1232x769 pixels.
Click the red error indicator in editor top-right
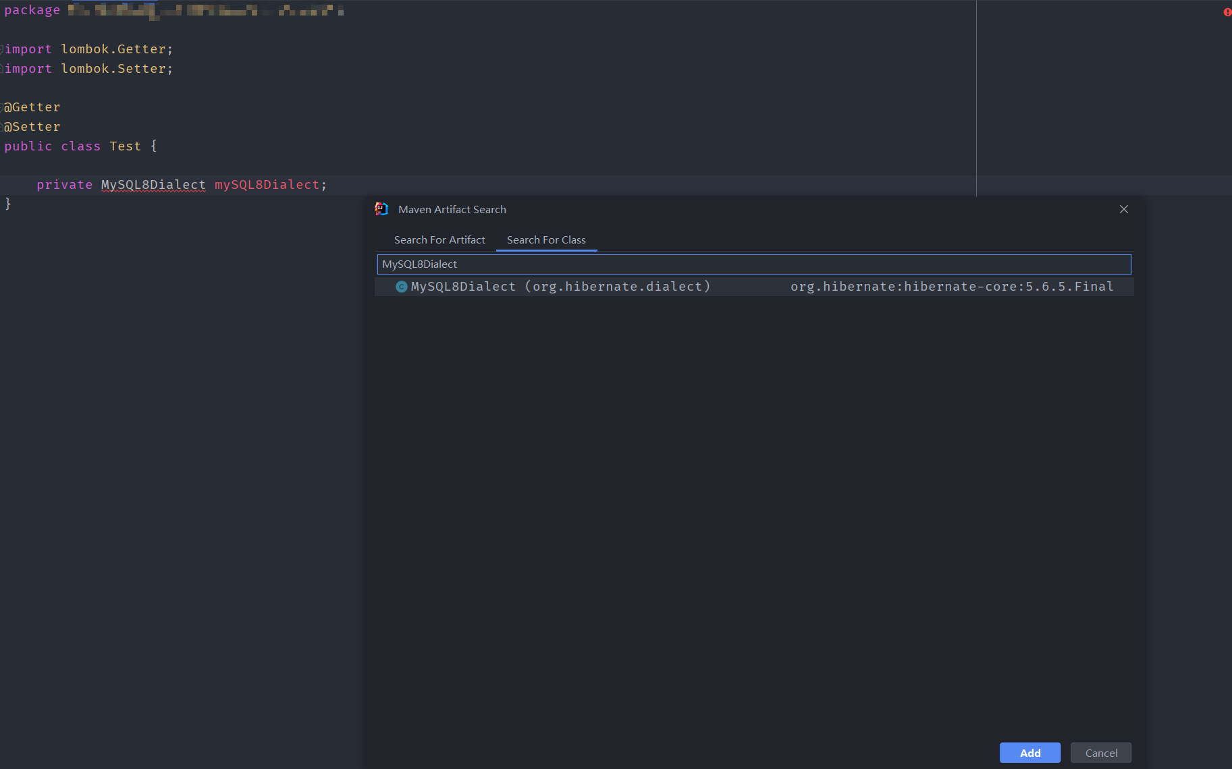[x=1227, y=11]
